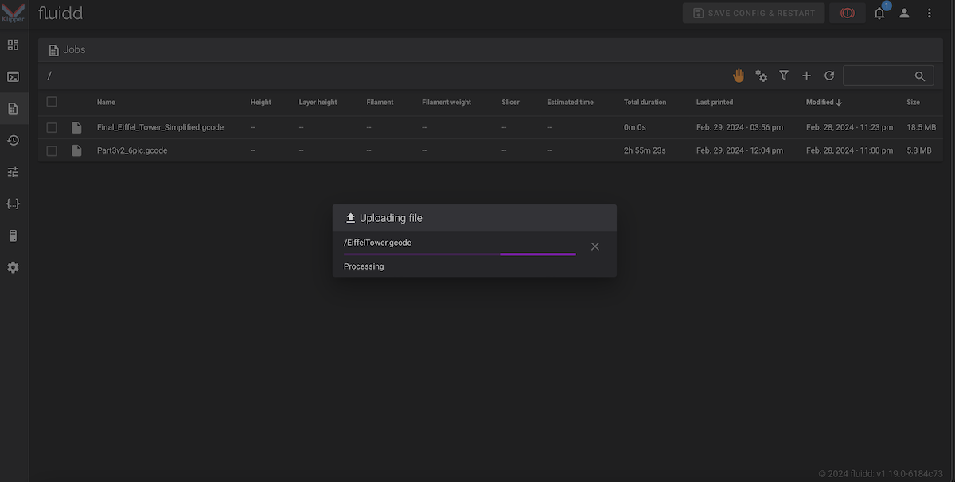Screen dimensions: 955x482
Task: Toggle the select-all files checkbox
Action: point(52,102)
